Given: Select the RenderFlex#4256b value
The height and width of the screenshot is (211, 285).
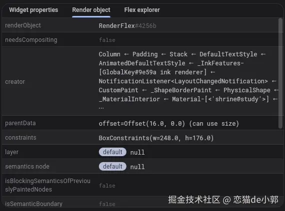Looking at the screenshot, I should (x=127, y=26).
